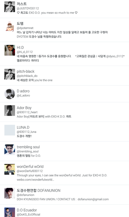Follow the @dyoo_0112 mention link
This screenshot has width=129, height=217.
[x=115, y=56]
